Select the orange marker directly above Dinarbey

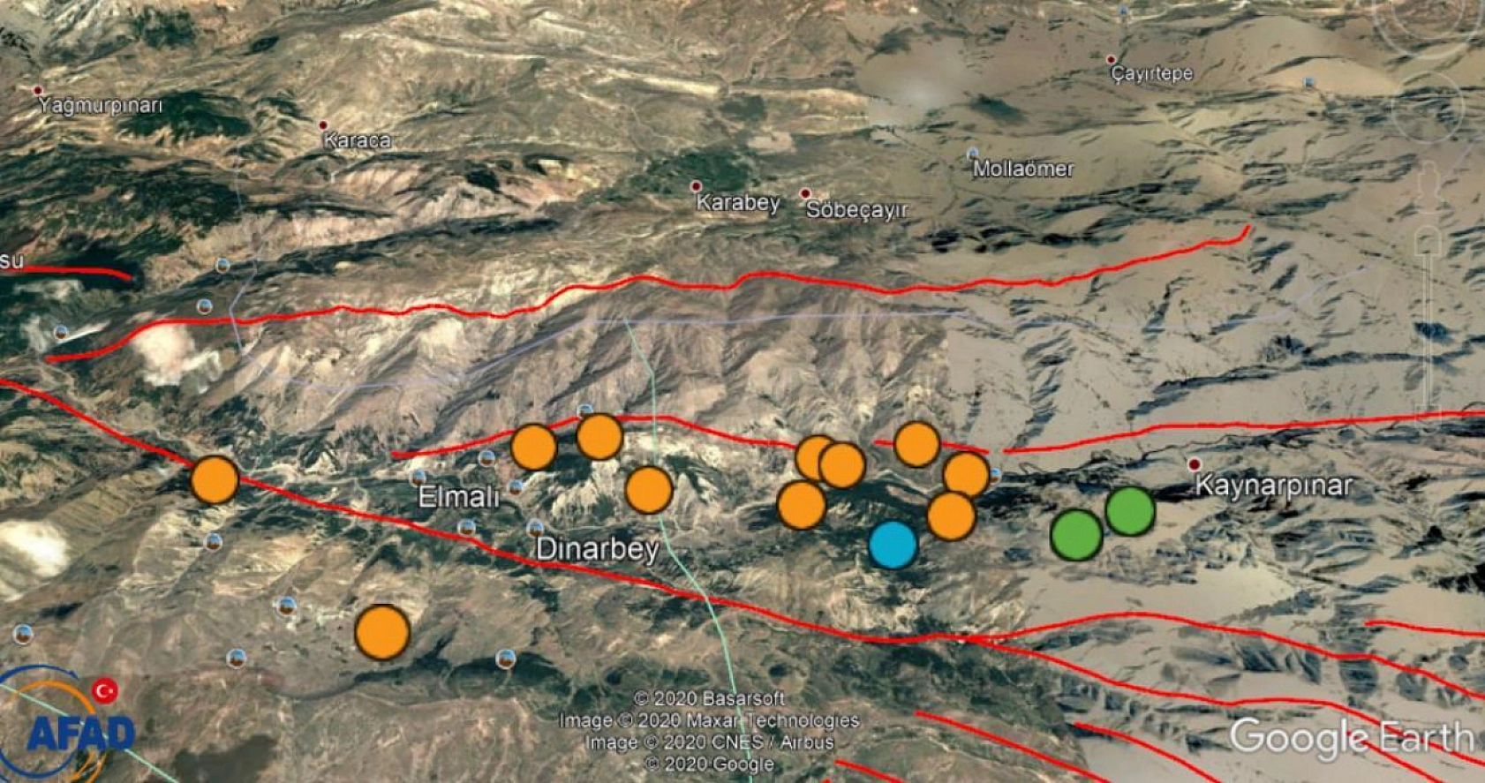coord(649,490)
